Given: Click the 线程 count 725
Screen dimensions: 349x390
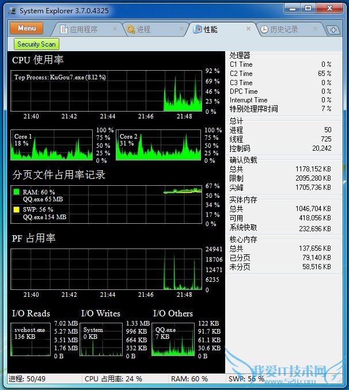Looking at the screenshot, I should pos(326,139).
